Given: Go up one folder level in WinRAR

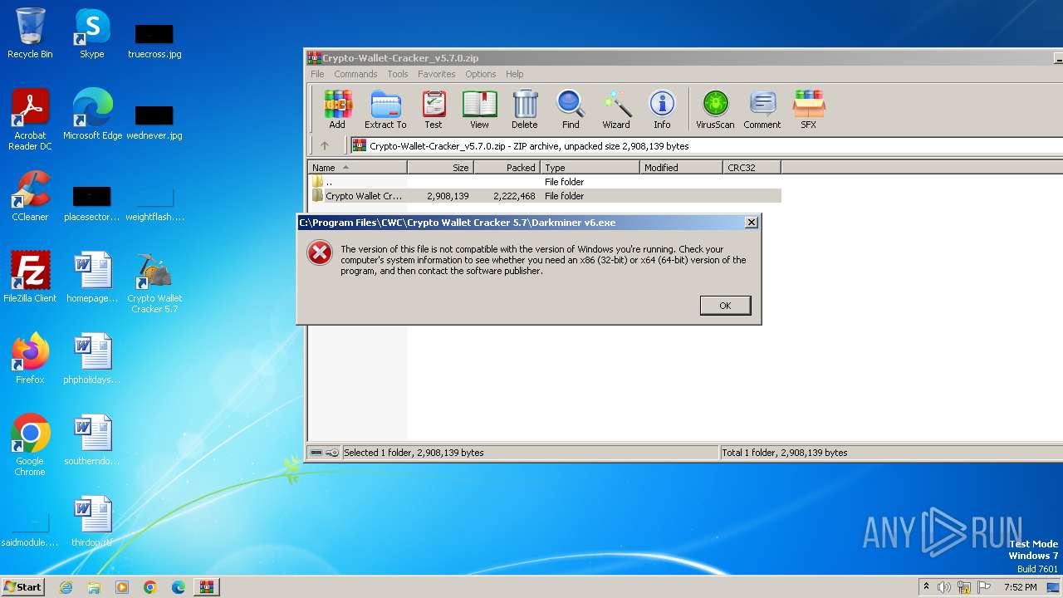Looking at the screenshot, I should [325, 145].
